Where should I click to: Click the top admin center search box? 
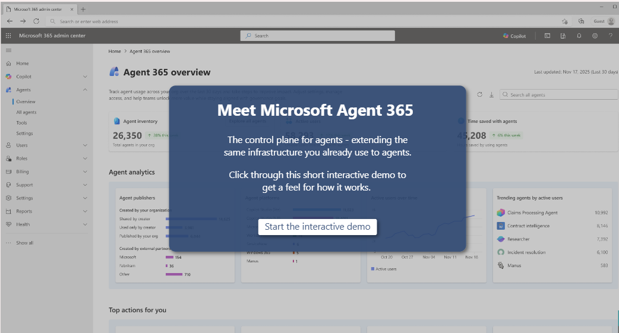coord(317,36)
